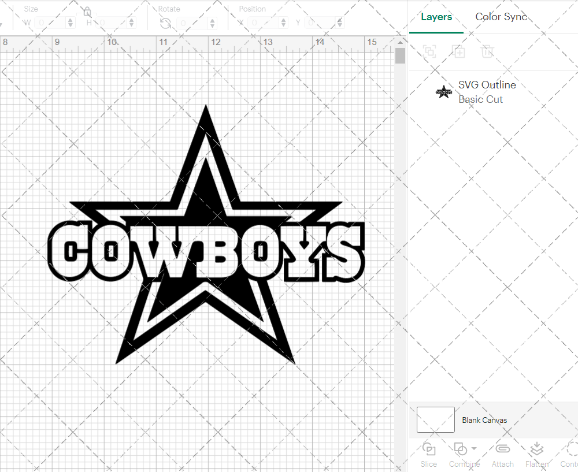Image resolution: width=578 pixels, height=472 pixels.
Task: Click the Rotate stepper arrows
Action: coord(212,23)
